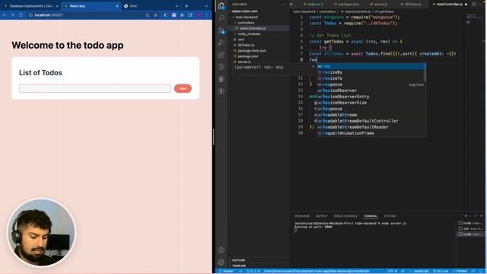This screenshot has height=274, width=487.
Task: Open the browser profile avatar
Action: pos(199,15)
